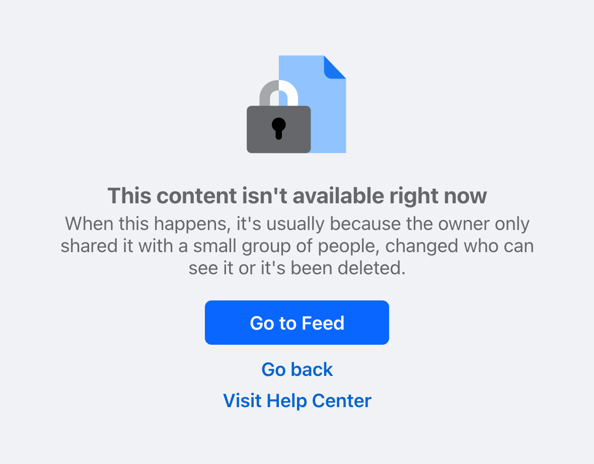Viewport: 594px width, 464px height.
Task: Click the folded corner of the document icon
Action: 335,67
